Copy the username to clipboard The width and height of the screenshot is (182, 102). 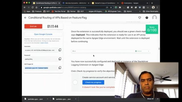click(60, 50)
